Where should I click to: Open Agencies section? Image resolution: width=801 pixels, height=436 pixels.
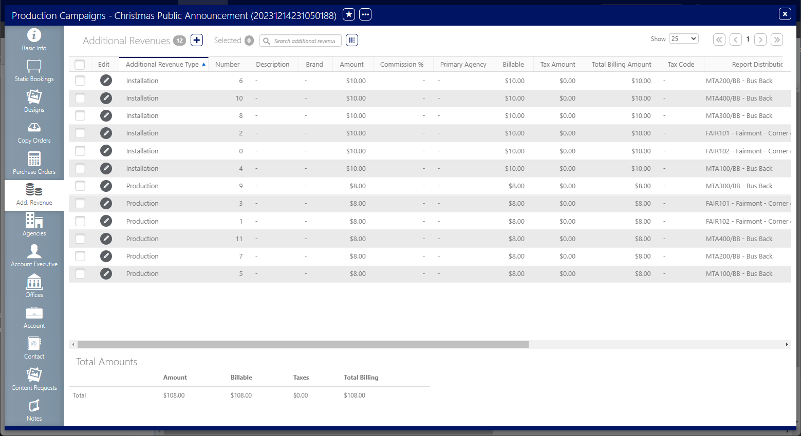coord(34,225)
